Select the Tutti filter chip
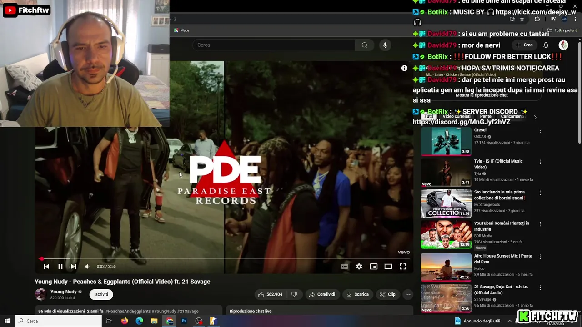Image resolution: width=582 pixels, height=327 pixels. [x=428, y=116]
